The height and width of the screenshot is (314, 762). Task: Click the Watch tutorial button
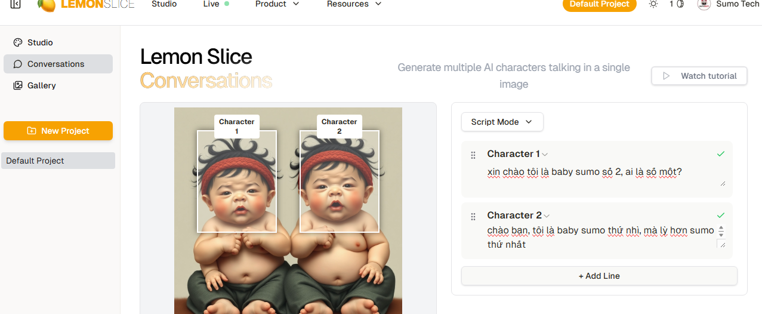pyautogui.click(x=699, y=76)
